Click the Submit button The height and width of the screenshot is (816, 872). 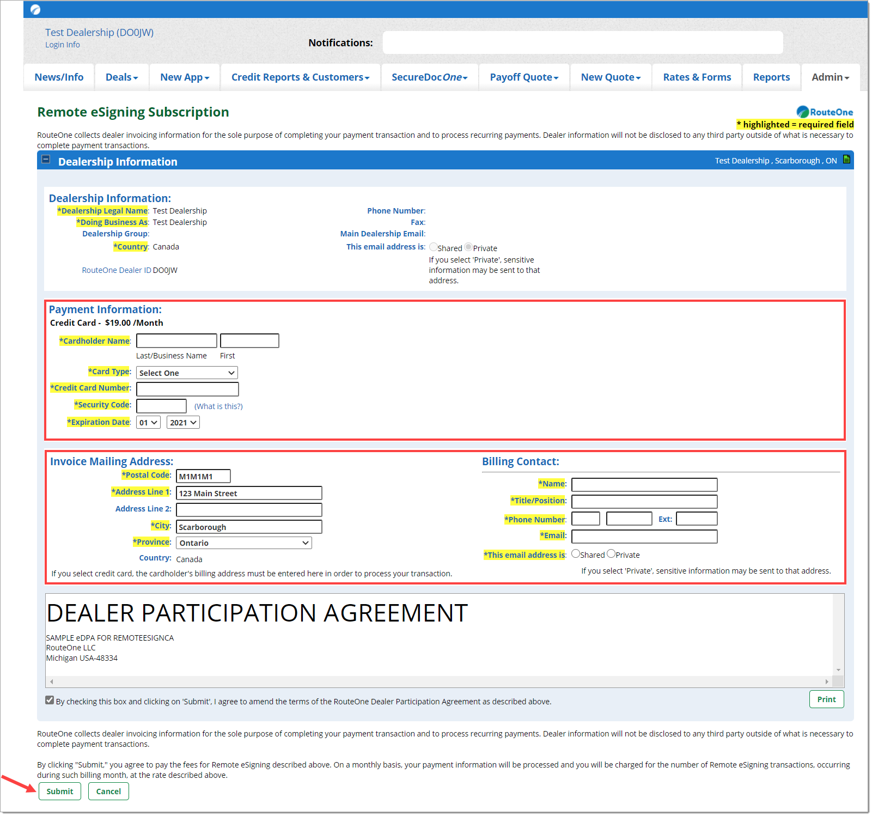(x=60, y=791)
